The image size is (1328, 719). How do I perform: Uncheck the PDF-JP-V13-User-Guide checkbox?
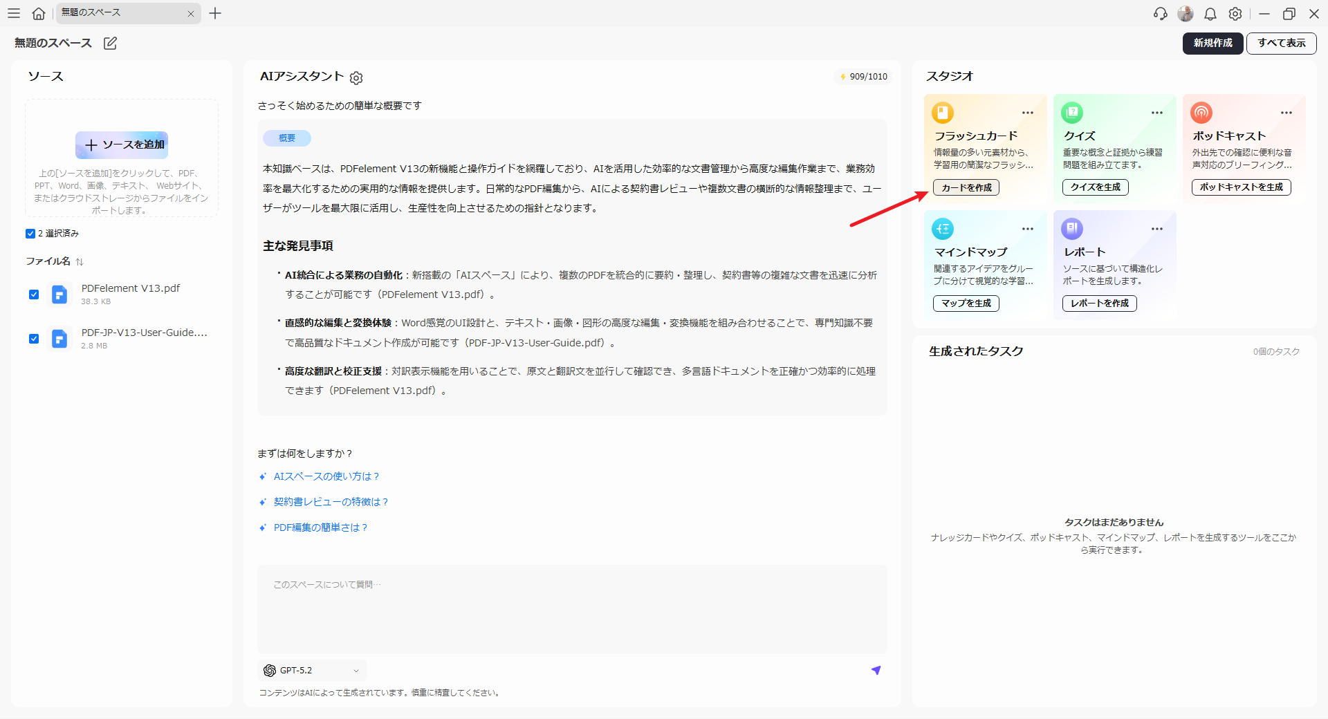pos(34,339)
